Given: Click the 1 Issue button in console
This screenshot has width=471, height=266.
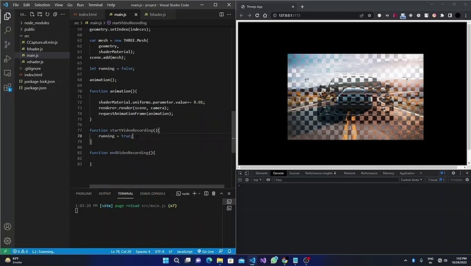Looking at the screenshot, I should [x=435, y=180].
